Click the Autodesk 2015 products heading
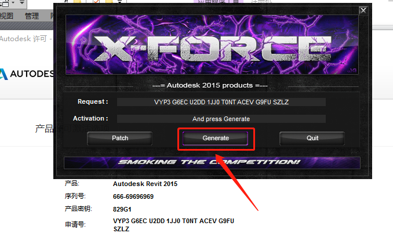 pos(210,85)
